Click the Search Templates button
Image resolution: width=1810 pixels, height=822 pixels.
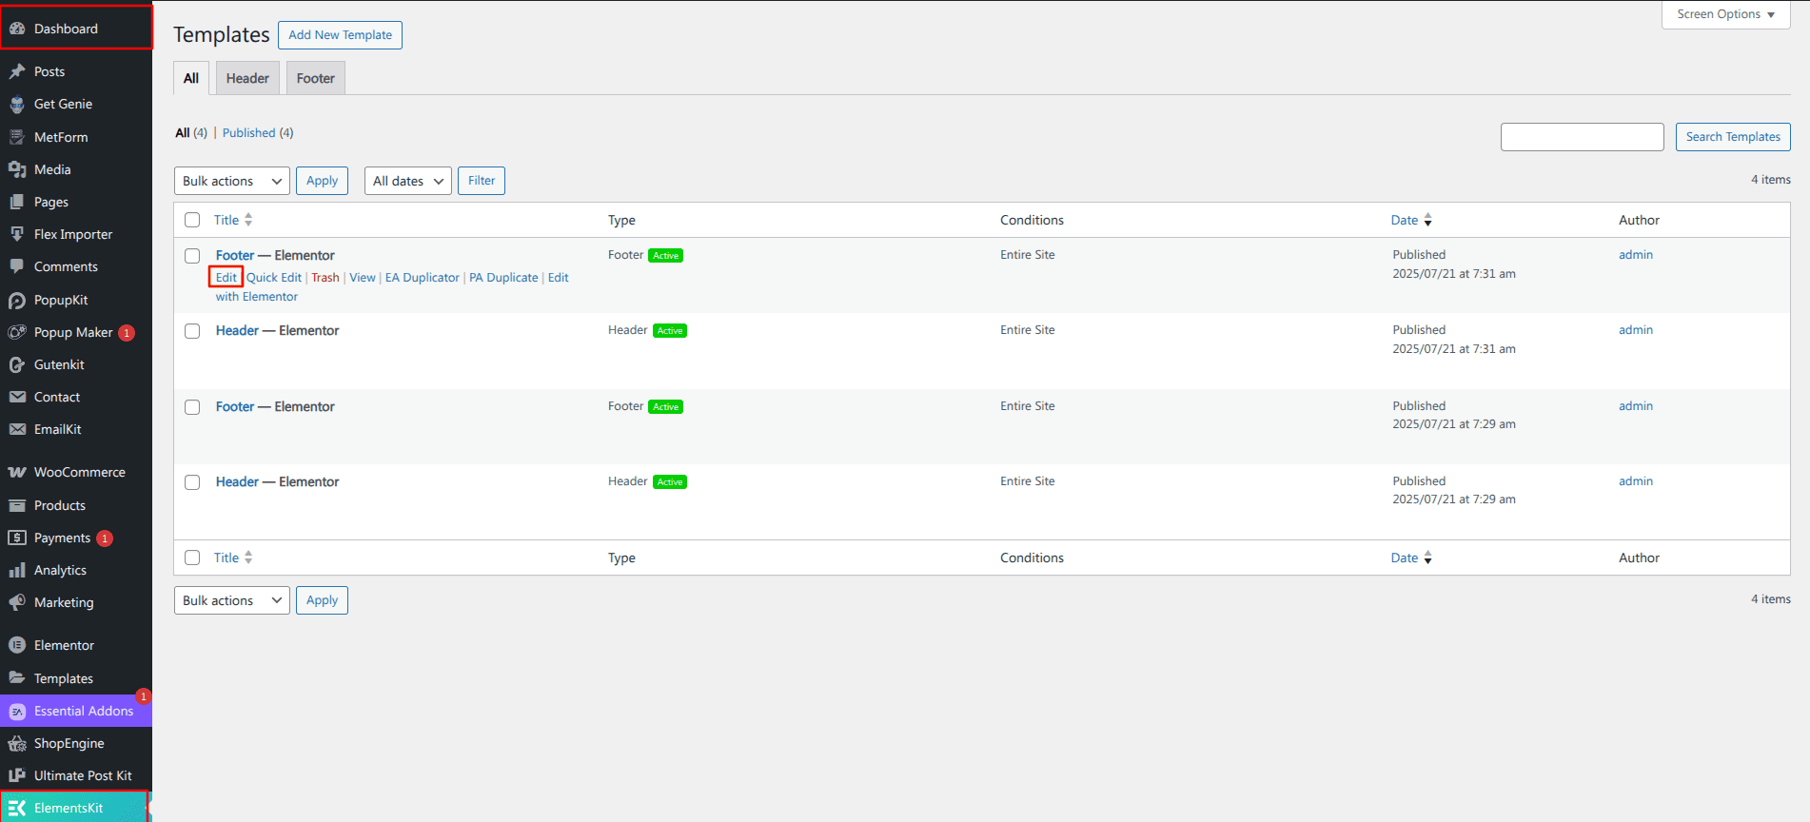click(x=1733, y=137)
